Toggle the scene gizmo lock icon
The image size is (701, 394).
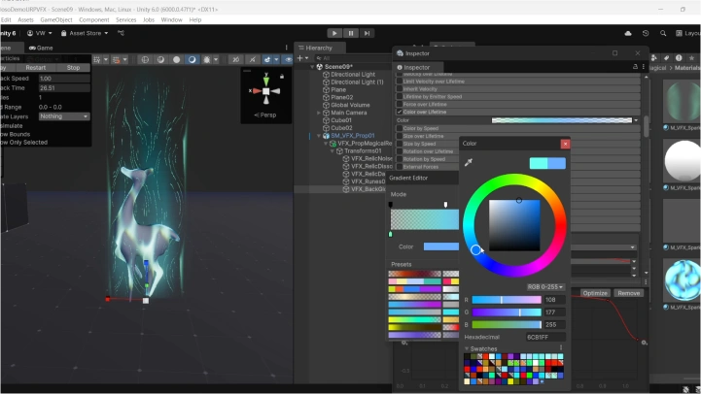(282, 77)
